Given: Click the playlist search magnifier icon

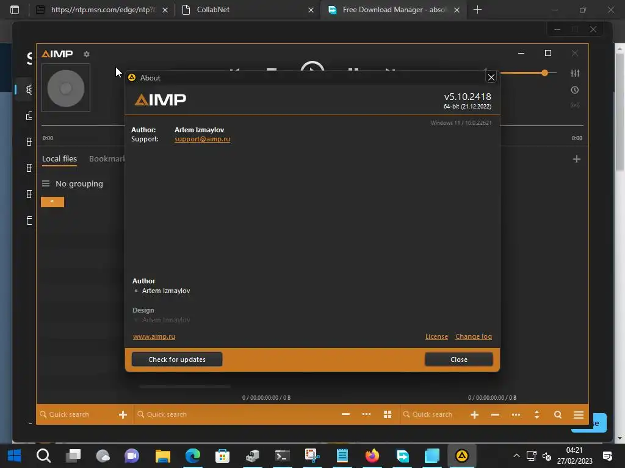Looking at the screenshot, I should [558, 414].
